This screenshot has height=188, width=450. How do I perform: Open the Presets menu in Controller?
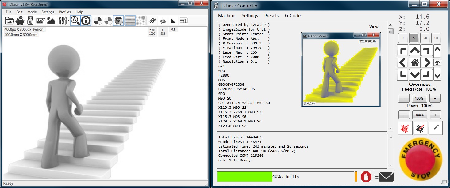271,16
